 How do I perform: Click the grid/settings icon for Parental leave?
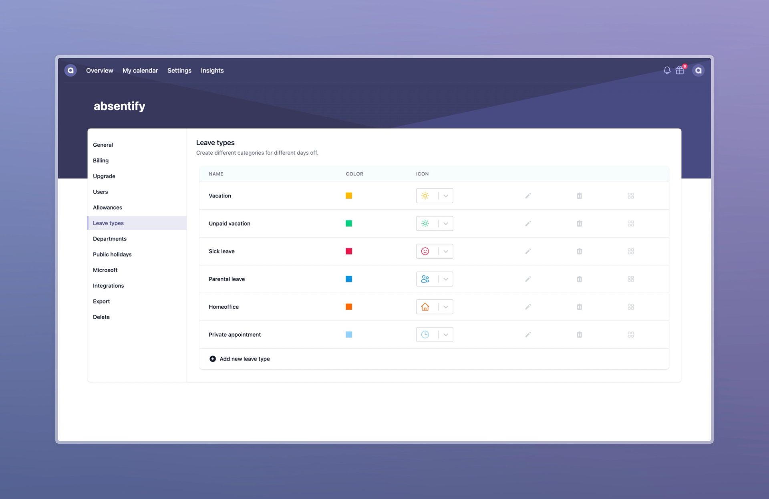(x=630, y=279)
